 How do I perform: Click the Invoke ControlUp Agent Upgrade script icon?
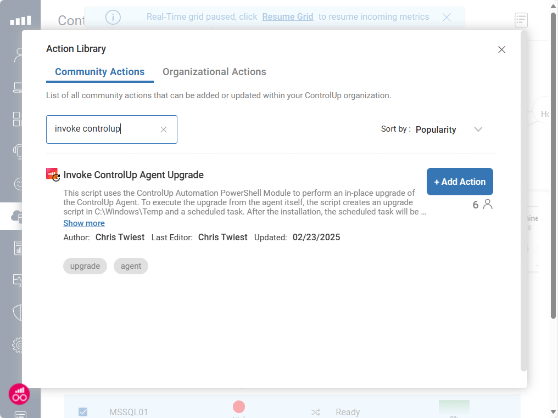coord(53,174)
